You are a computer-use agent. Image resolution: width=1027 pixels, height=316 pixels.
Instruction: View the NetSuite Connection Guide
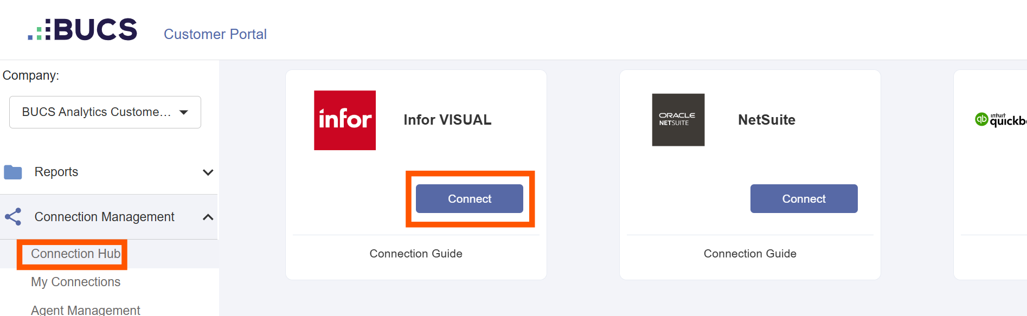[x=750, y=254]
